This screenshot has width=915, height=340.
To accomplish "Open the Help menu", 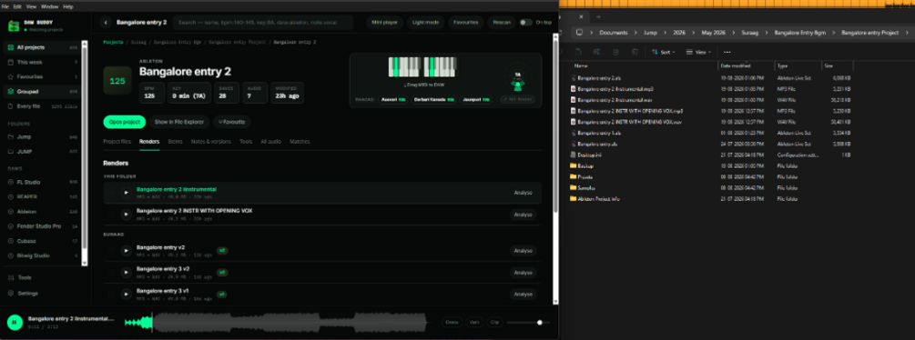I will click(68, 6).
